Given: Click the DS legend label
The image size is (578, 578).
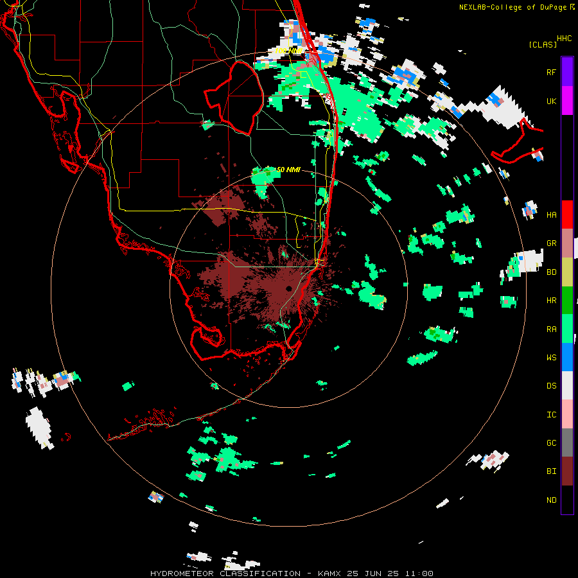Looking at the screenshot, I should point(551,386).
